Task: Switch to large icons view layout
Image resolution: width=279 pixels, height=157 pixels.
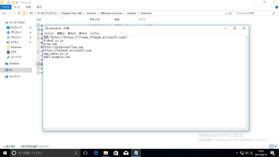Action: pos(276,146)
